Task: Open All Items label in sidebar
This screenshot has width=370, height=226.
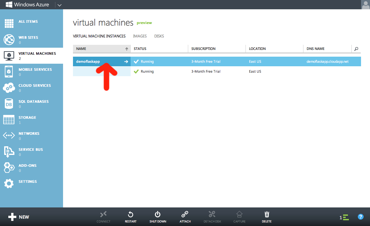Action: tap(28, 21)
